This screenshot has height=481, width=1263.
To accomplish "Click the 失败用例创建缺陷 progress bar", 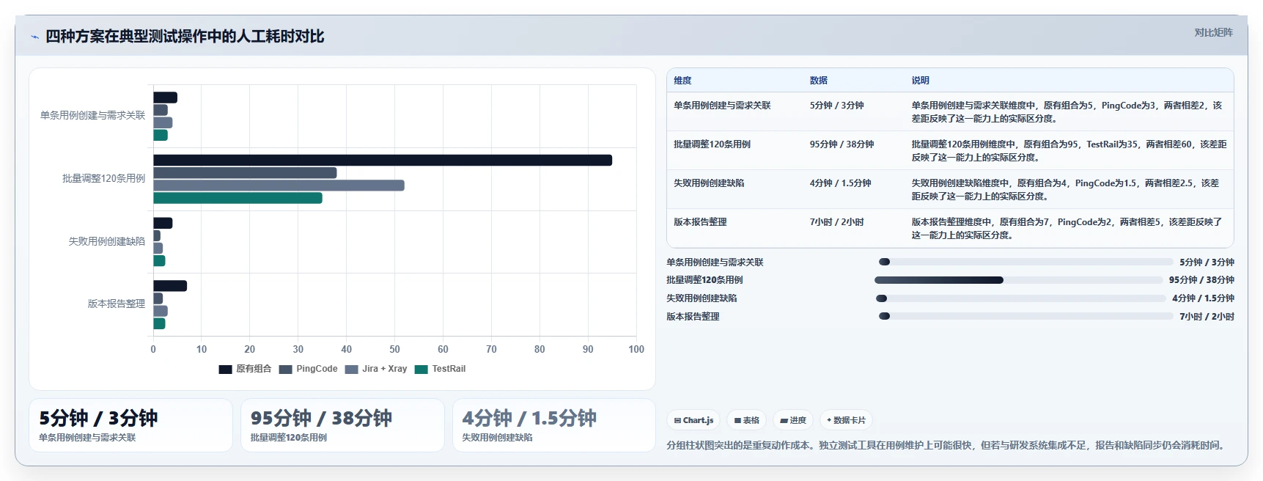I will pyautogui.click(x=1020, y=298).
